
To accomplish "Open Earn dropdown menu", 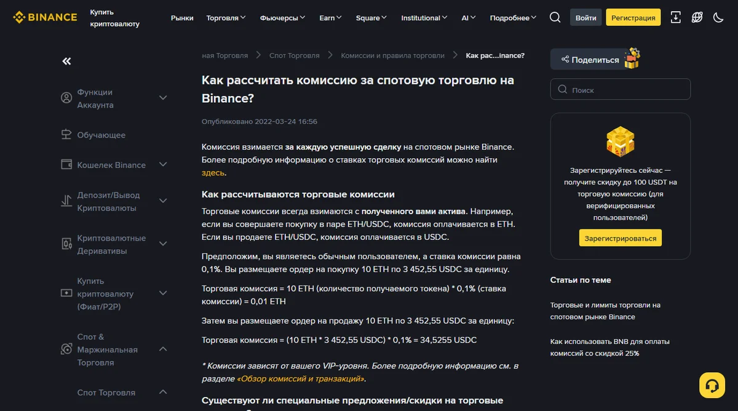I will 331,18.
